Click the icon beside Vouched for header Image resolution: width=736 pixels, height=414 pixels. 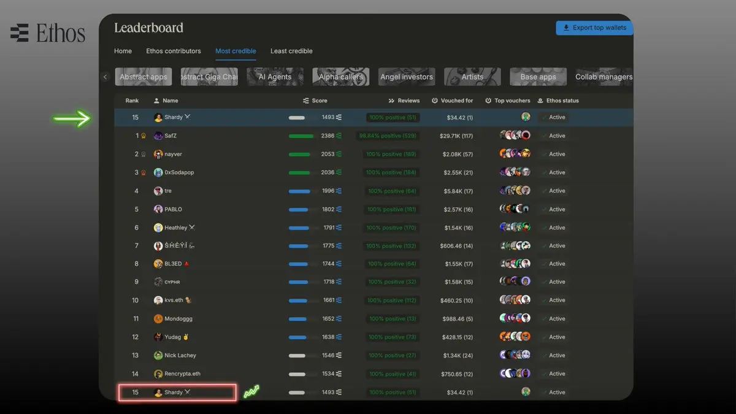tap(435, 101)
